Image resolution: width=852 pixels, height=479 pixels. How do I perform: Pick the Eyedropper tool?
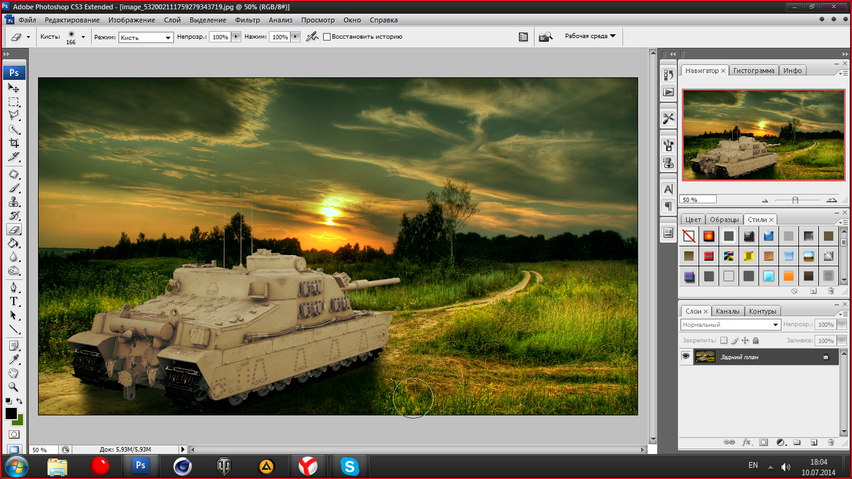tap(14, 359)
